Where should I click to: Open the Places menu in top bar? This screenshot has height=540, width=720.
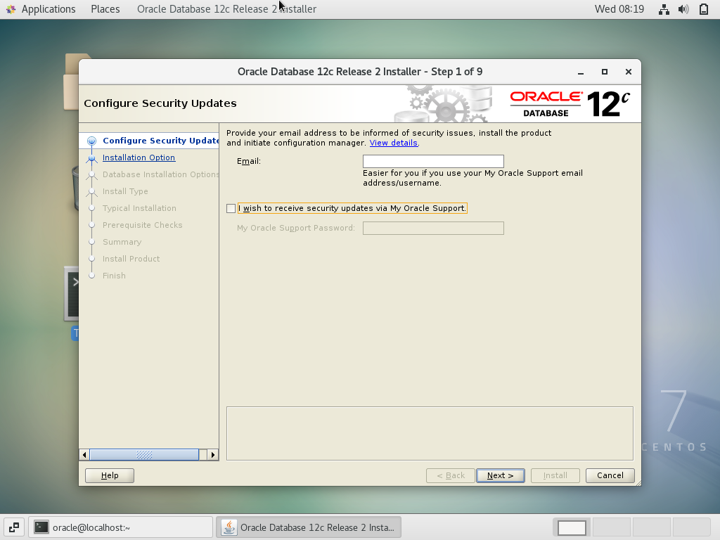(x=105, y=9)
